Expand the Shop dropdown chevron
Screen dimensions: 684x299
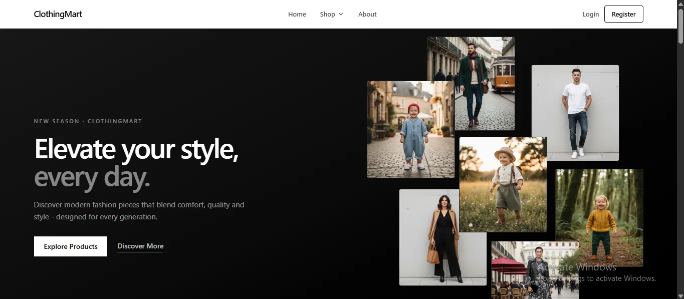pos(341,14)
